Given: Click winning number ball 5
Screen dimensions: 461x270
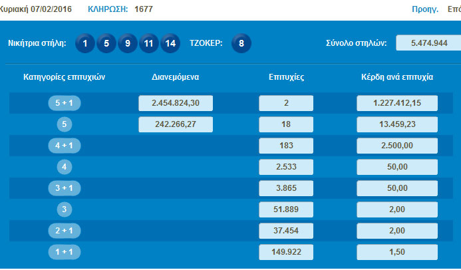Looking at the screenshot, I should [x=106, y=44].
